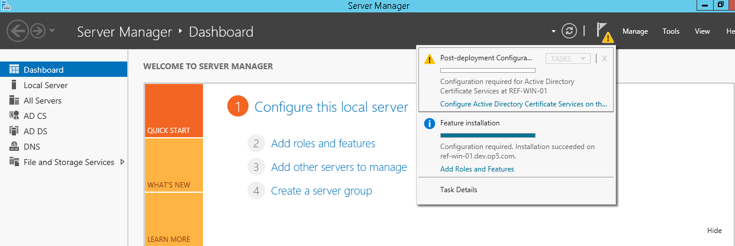The image size is (735, 246).
Task: Open Task Details in notifications
Action: click(x=459, y=190)
